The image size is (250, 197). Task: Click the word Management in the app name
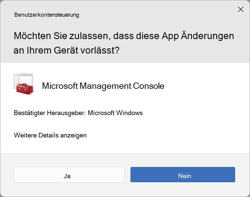[x=106, y=86]
